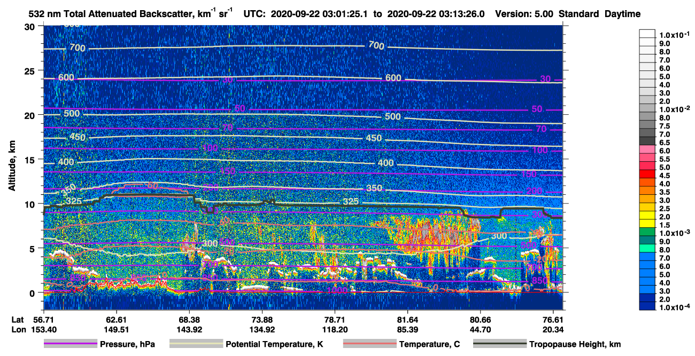695x356 pixels.
Task: Click latitude value '78.71'
Action: tap(335, 320)
